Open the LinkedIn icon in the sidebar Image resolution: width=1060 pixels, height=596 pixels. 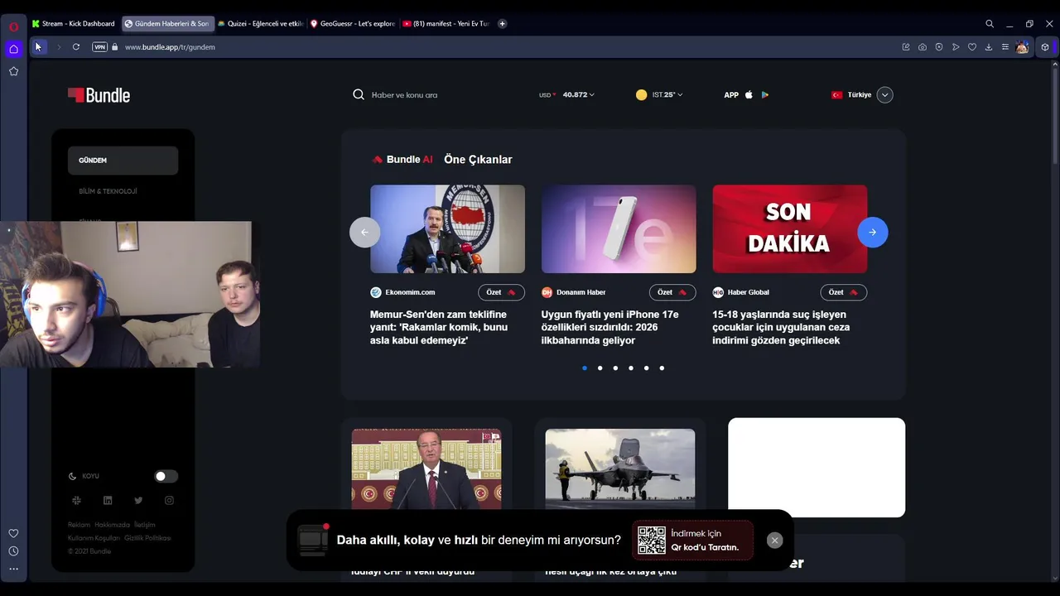[108, 500]
